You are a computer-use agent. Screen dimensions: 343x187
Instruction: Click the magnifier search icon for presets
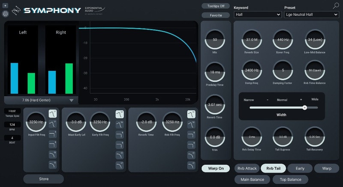click(335, 6)
